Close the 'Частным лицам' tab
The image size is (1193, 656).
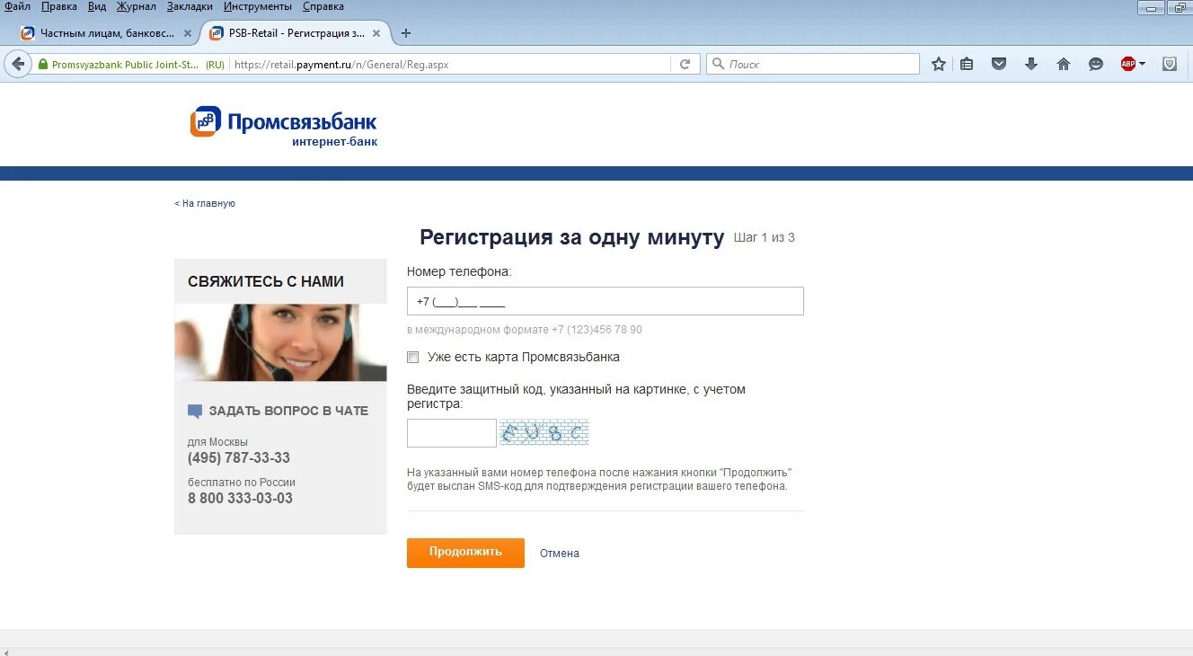click(x=188, y=33)
